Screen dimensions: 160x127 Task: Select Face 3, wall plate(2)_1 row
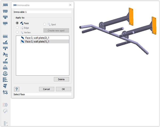pyautogui.click(x=45, y=38)
